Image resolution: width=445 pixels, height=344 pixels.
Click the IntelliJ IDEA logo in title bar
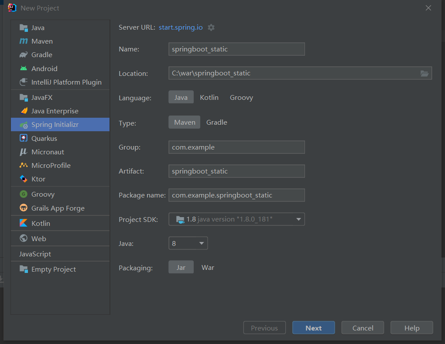[12, 8]
